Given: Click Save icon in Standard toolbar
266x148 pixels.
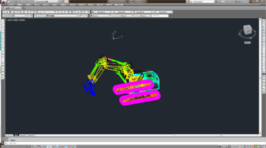Looking at the screenshot, I should pos(10,12).
